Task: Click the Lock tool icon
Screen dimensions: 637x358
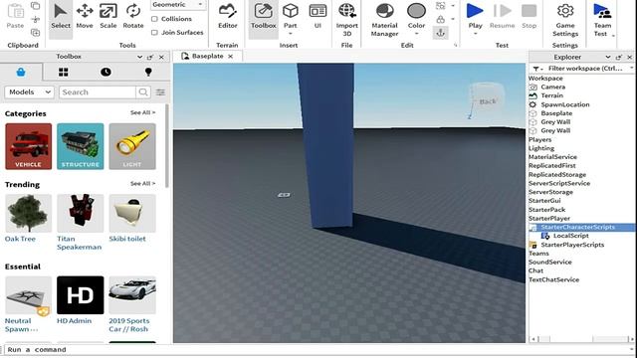Action: click(440, 19)
